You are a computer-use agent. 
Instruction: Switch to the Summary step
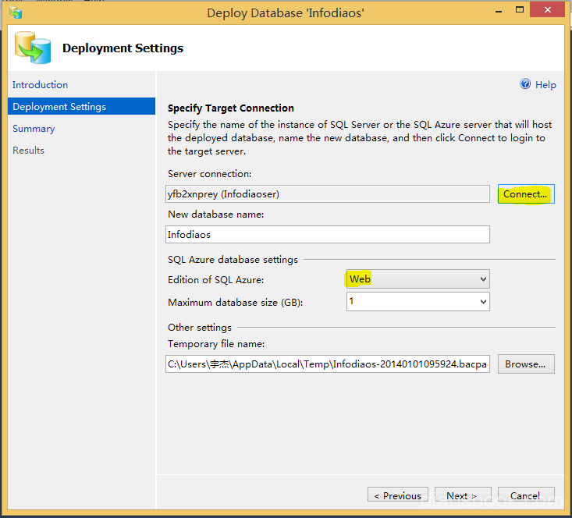(x=34, y=129)
